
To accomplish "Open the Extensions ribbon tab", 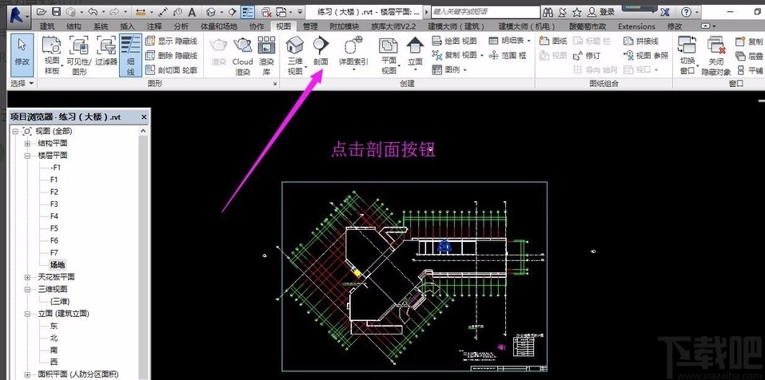I will [636, 26].
